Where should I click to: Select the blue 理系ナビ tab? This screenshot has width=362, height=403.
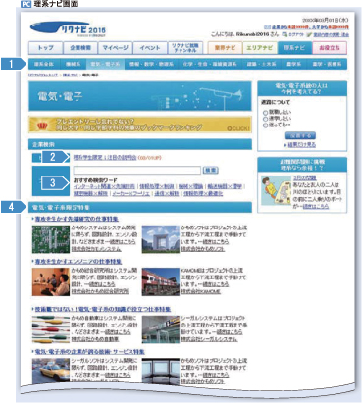tap(294, 48)
